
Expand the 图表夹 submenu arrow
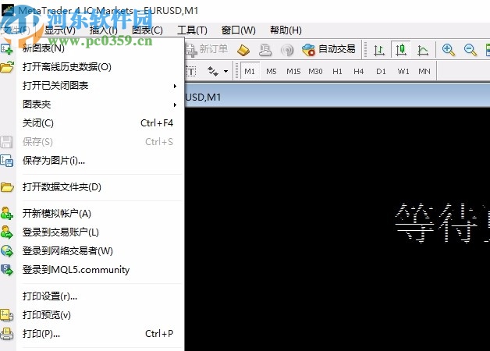click(175, 105)
